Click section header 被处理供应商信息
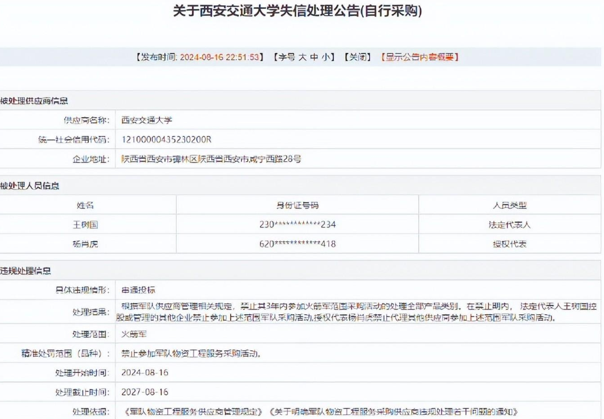The height and width of the screenshot is (419, 604). click(34, 101)
